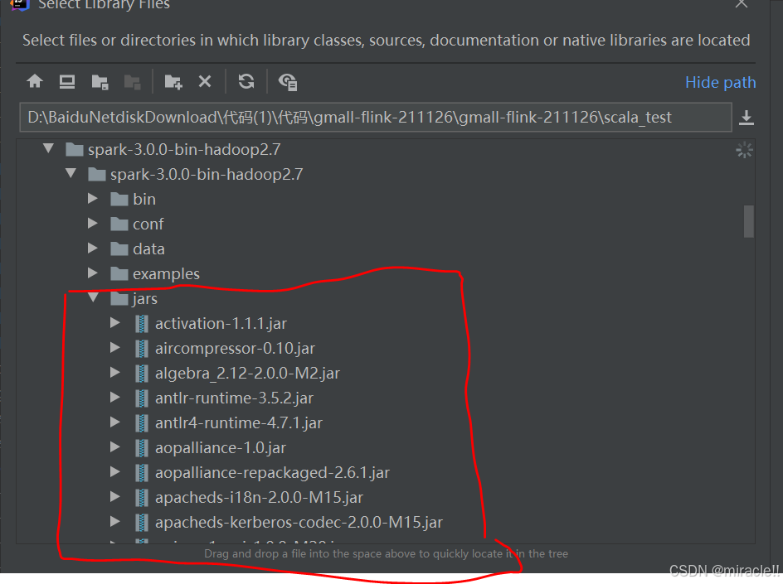This screenshot has width=783, height=584.
Task: Expand apacheds-i18n-2.0.0-M15.jar contents
Action: (115, 497)
